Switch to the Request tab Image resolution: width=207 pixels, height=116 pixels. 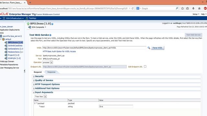(38, 72)
